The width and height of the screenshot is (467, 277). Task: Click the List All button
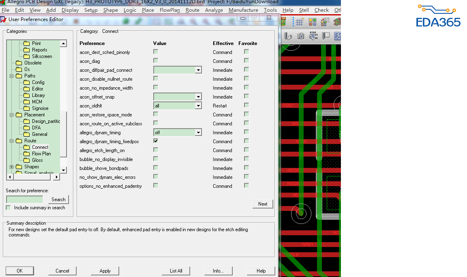[176, 271]
